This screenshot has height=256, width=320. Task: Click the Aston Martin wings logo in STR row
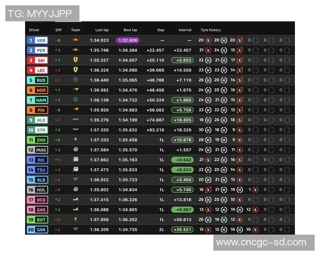pos(76,129)
